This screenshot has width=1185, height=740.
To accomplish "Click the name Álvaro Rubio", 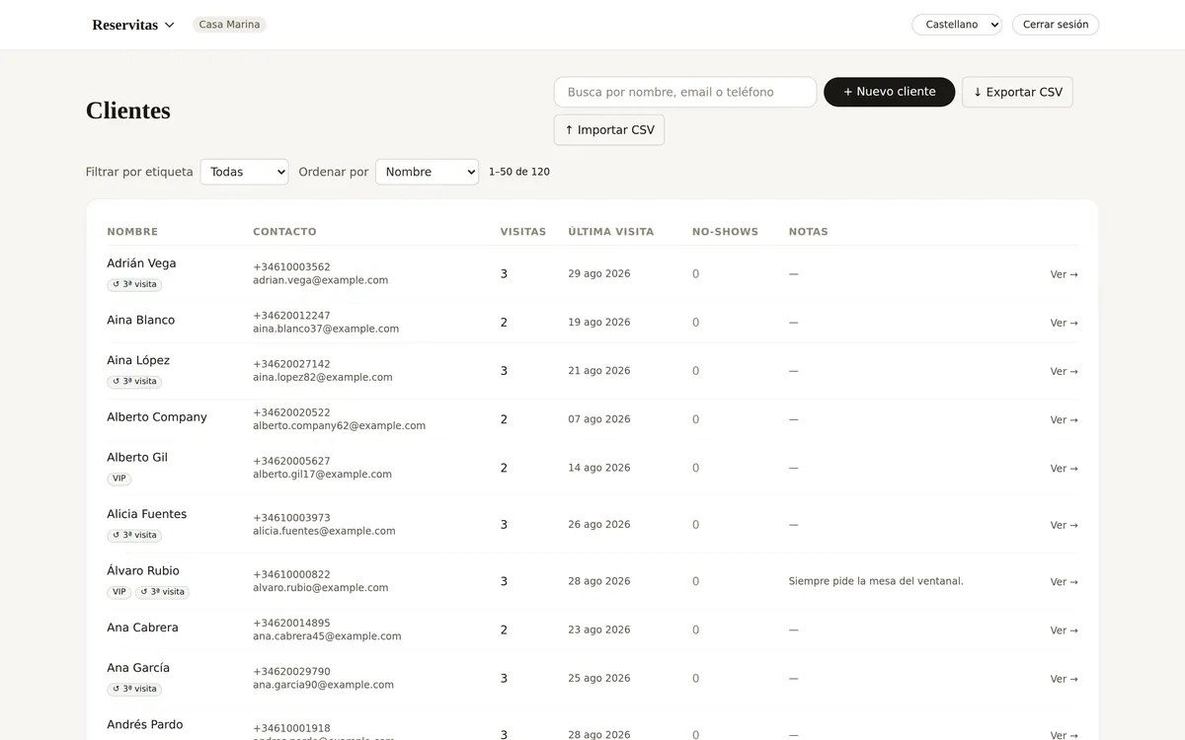I will 143,570.
